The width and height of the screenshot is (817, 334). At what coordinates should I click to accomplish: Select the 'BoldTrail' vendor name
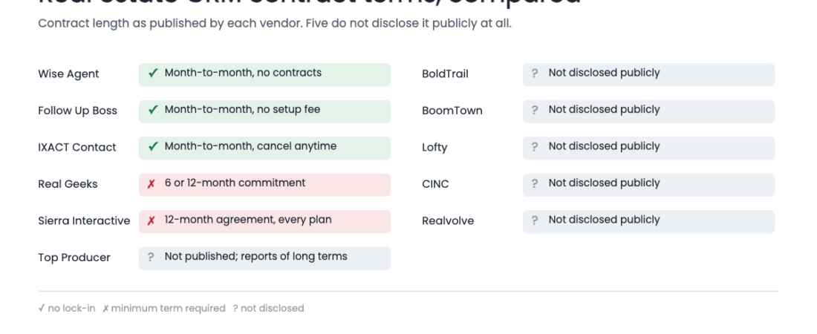click(445, 74)
